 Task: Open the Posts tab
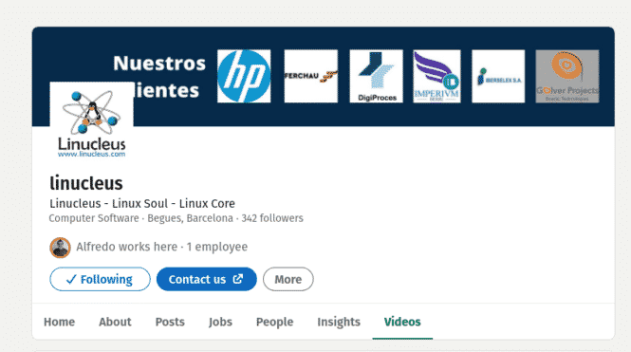click(170, 322)
